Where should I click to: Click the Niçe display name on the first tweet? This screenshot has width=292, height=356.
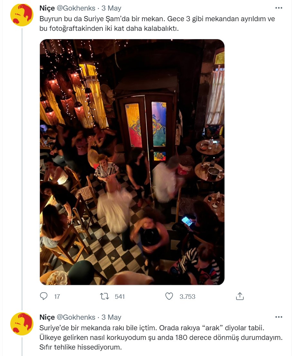(46, 8)
